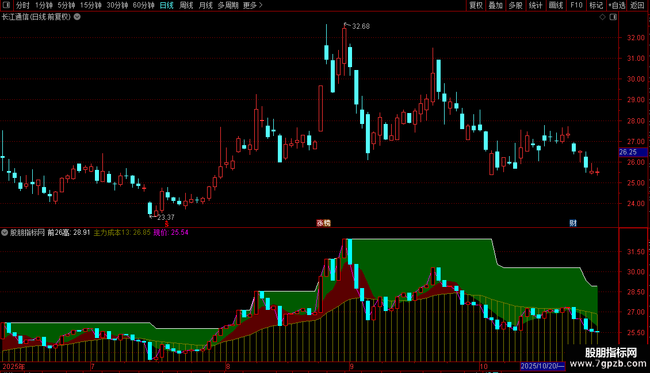The image size is (650, 373).
Task: Open indicator menu beside 股朋指标网
Action: pyautogui.click(x=5, y=232)
